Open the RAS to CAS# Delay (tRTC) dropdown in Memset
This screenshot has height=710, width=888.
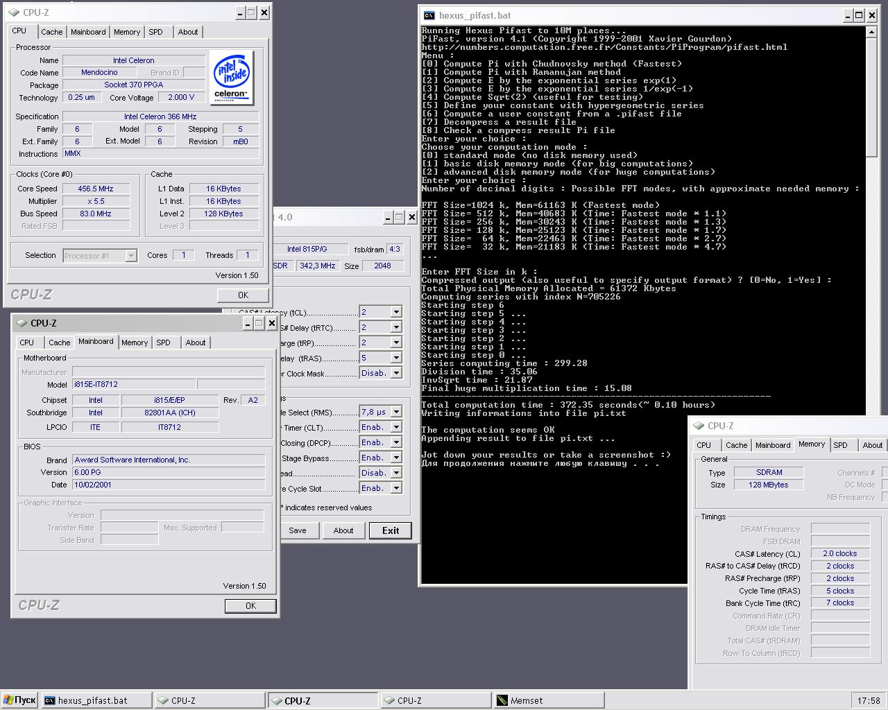click(396, 327)
